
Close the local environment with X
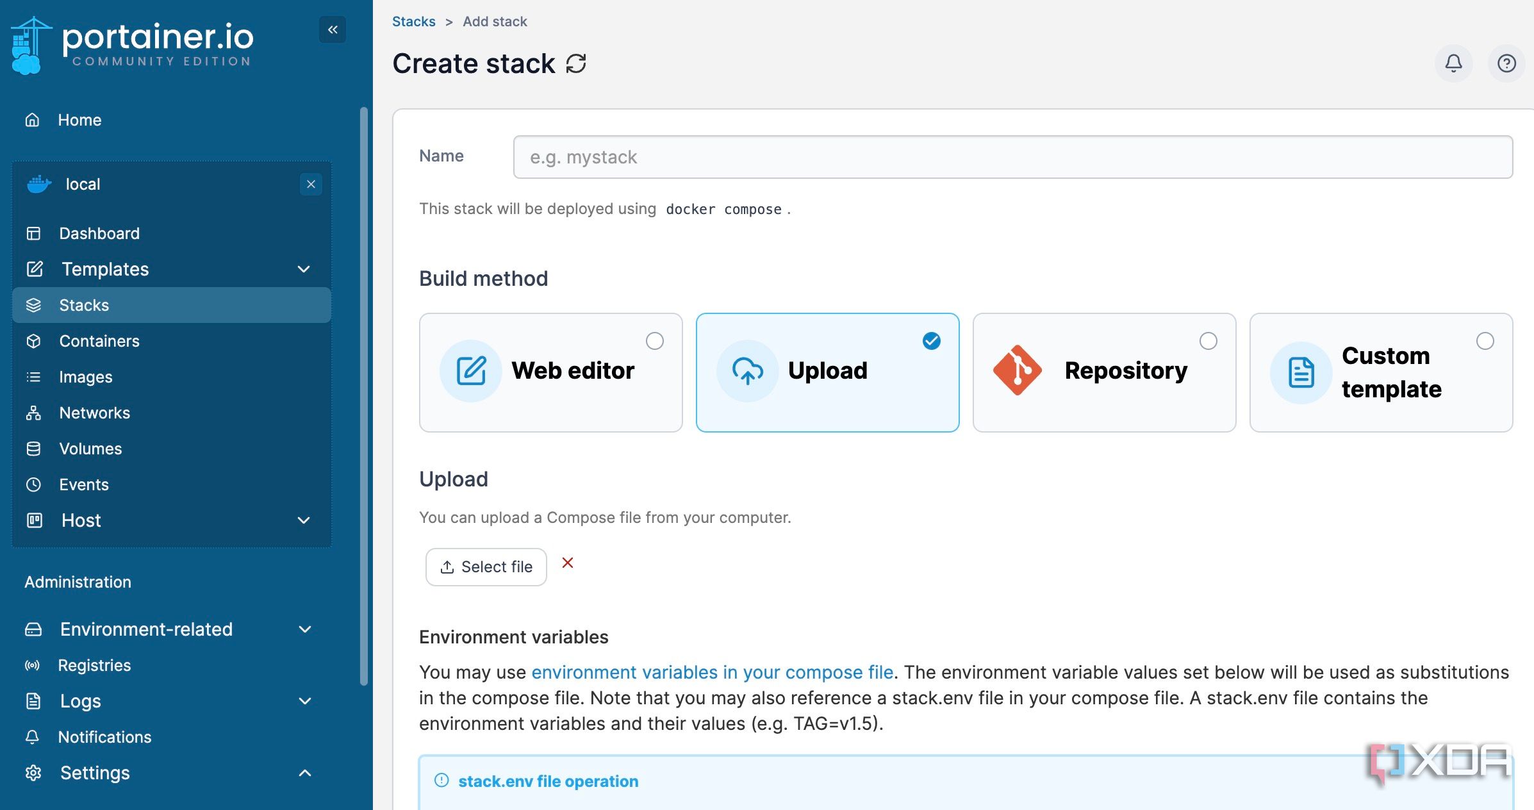[x=311, y=185]
